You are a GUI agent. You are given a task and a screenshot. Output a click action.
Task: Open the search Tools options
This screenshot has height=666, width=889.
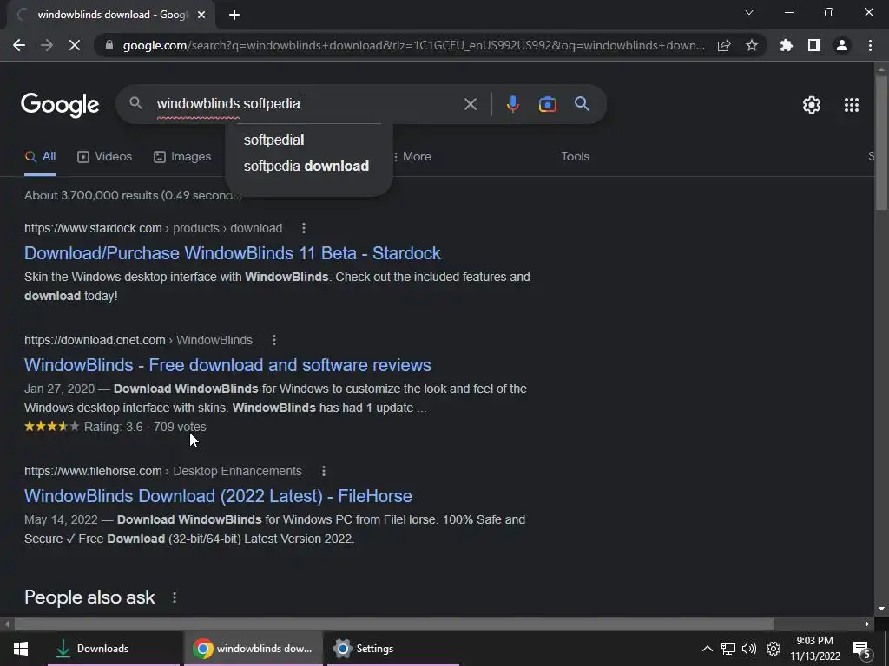(x=575, y=157)
